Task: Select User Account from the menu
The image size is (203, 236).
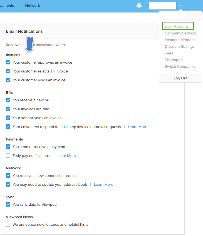Action: pyautogui.click(x=176, y=26)
